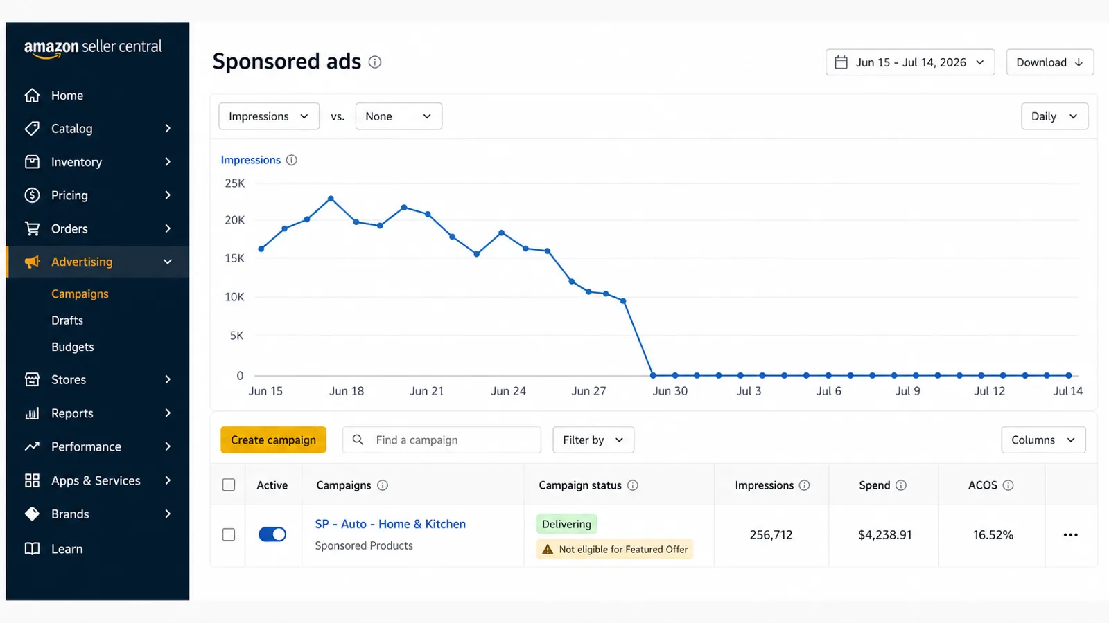Click the Performance trend line icon
1109x623 pixels.
pyautogui.click(x=32, y=446)
